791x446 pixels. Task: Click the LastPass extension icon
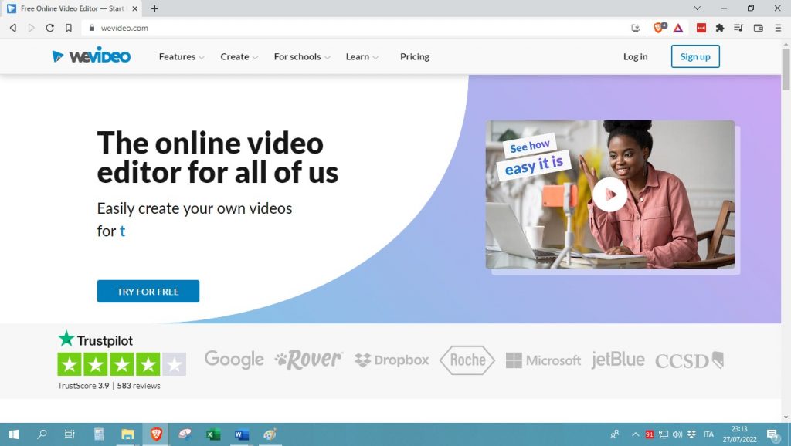(x=701, y=28)
